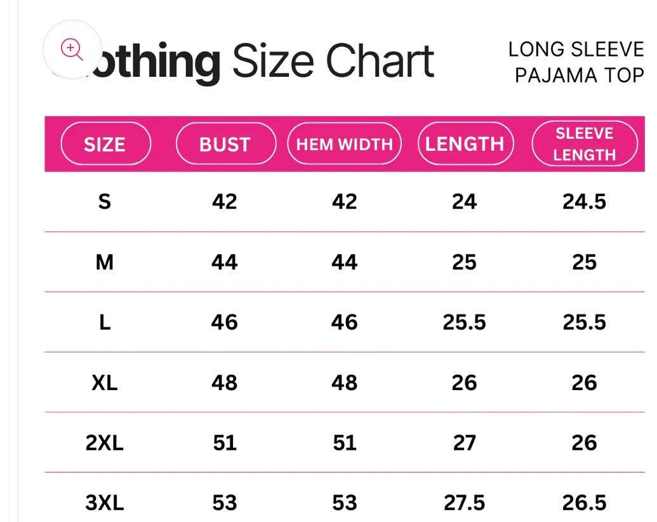Viewport: 657px width, 522px height.
Task: Select the M size row label
Action: 105,263
